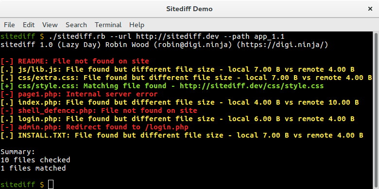Click the 'sitediff 1.0 (Lazy Day)' version text

[x=51, y=45]
